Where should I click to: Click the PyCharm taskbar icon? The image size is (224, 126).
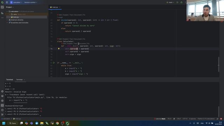pyautogui.click(x=68, y=123)
